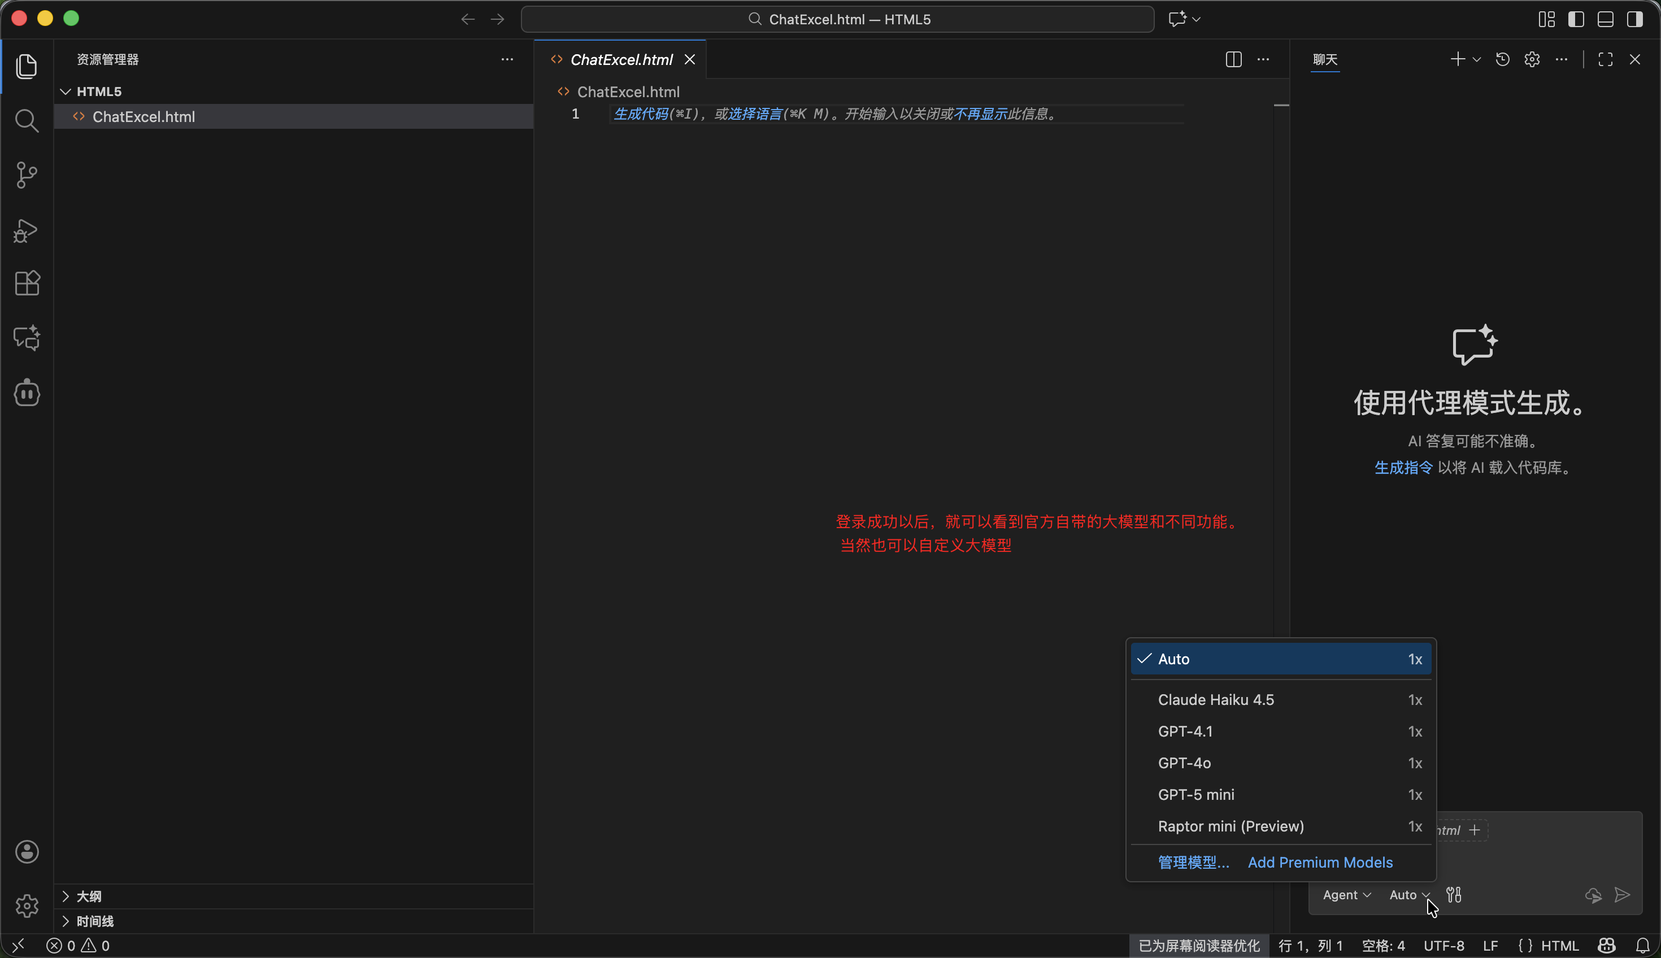Expand the 大纲 outline section
This screenshot has height=958, width=1661.
point(88,896)
